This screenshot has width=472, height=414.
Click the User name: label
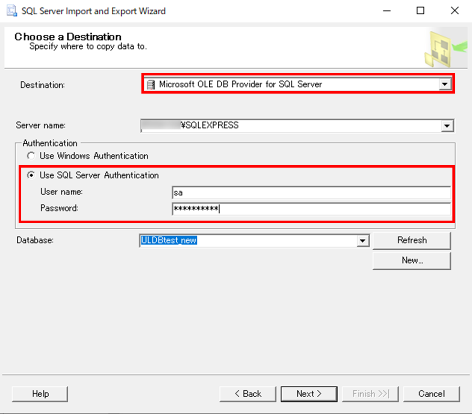pos(62,191)
